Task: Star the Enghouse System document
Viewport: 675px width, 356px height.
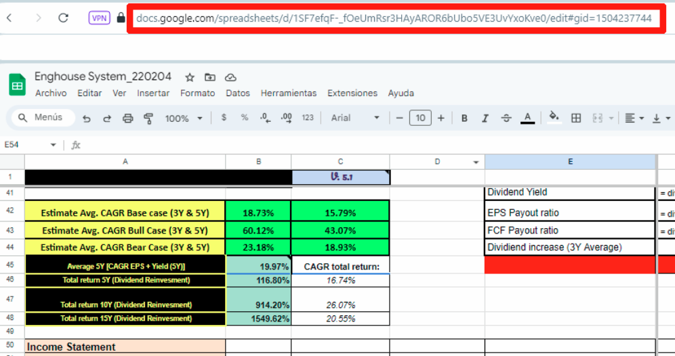Action: click(189, 77)
